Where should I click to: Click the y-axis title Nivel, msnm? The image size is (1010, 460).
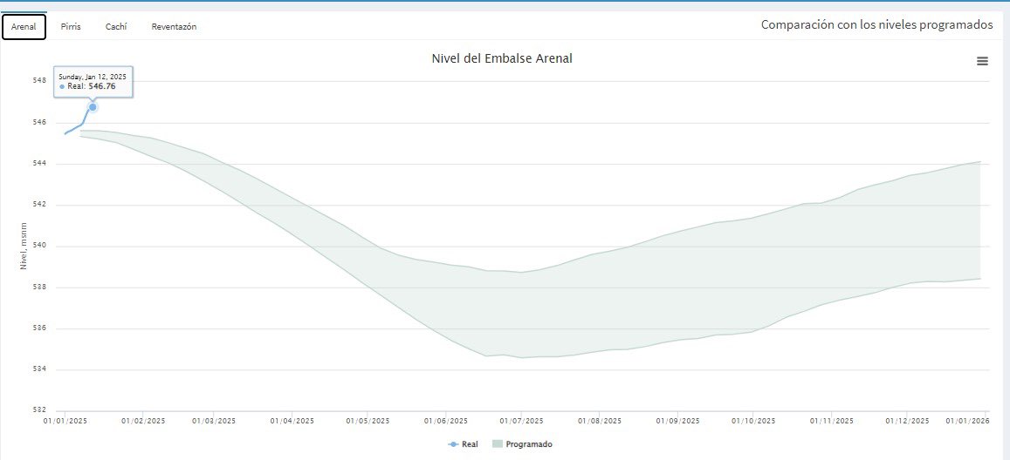pyautogui.click(x=24, y=247)
